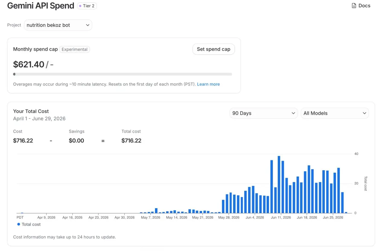Click the $716.22 Total cost value

coord(131,140)
